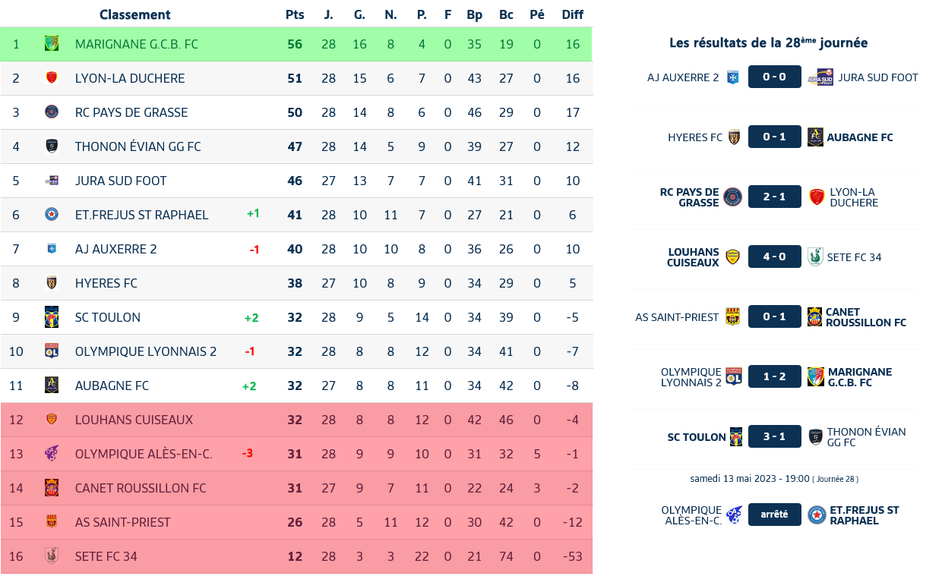
Task: Open the 4 - 0 Louhans–Sete score
Action: tap(774, 257)
